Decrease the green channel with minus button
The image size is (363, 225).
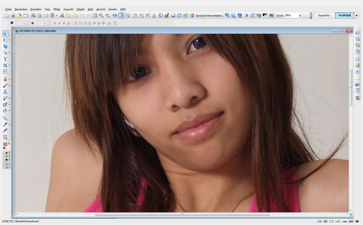click(x=4, y=157)
